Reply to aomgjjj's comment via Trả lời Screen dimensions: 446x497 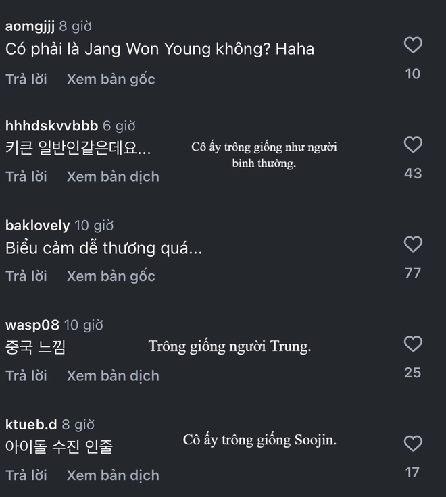[x=26, y=79]
